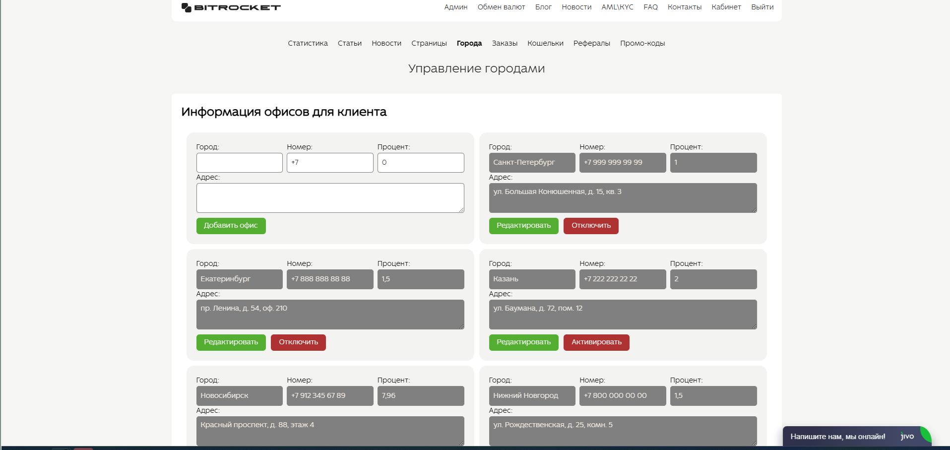Click Редактировать for the Екатеринбург office
The image size is (950, 450).
[x=231, y=342]
